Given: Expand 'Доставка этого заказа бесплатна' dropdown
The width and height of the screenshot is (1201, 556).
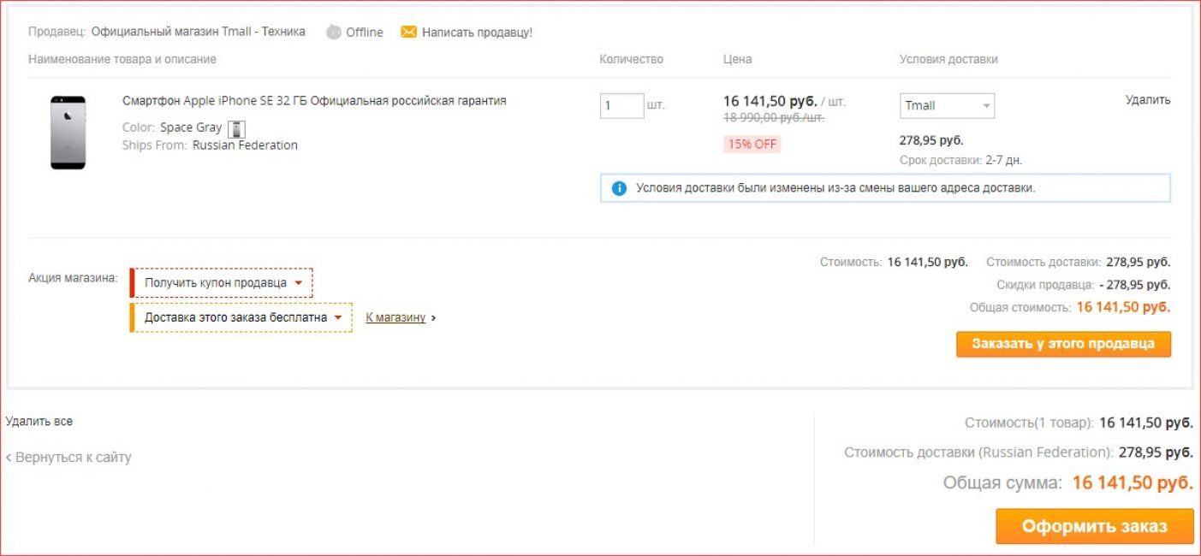Looking at the screenshot, I should point(241,317).
